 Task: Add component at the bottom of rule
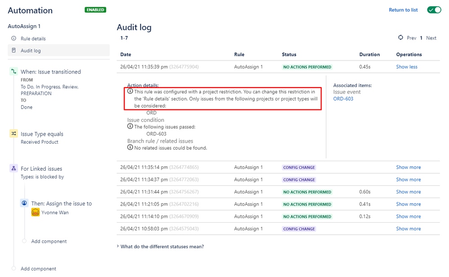pyautogui.click(x=38, y=269)
